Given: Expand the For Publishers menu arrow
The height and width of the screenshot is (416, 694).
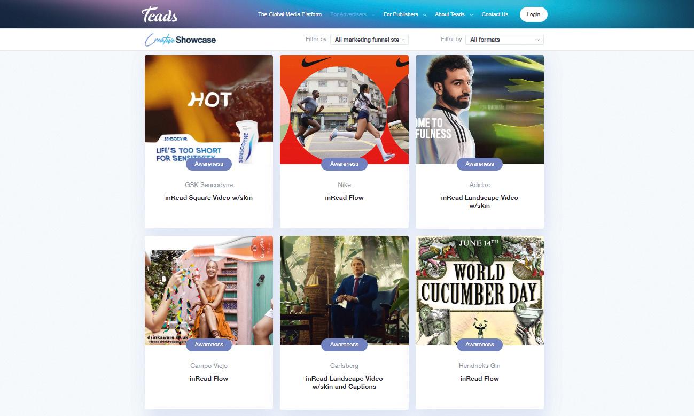Looking at the screenshot, I should tap(425, 15).
